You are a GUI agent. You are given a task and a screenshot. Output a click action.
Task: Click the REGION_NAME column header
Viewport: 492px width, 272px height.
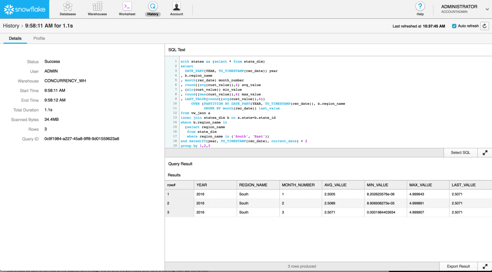point(253,185)
